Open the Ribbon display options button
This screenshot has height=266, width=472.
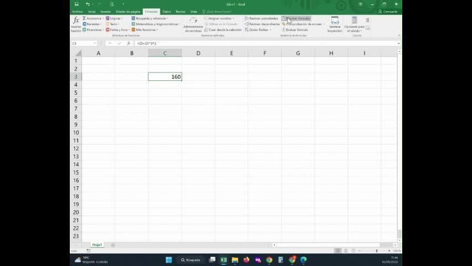click(x=360, y=4)
